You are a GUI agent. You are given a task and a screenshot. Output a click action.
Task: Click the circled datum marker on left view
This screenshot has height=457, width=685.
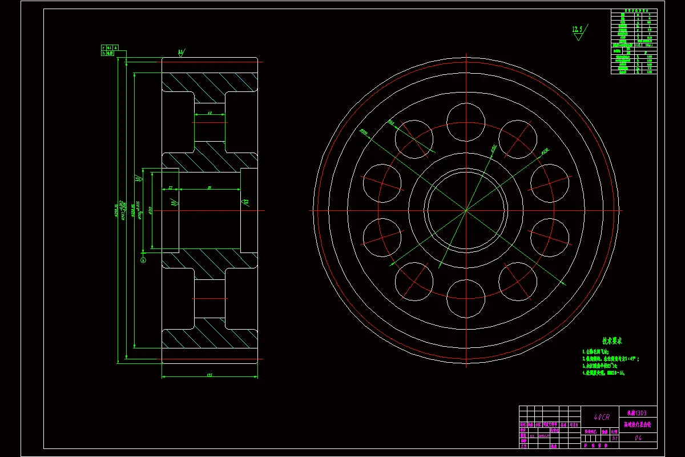(x=143, y=260)
